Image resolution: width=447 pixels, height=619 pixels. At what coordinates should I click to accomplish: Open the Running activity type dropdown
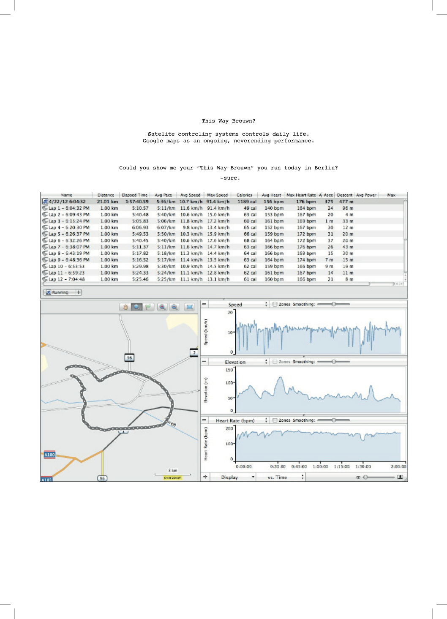(x=62, y=292)
